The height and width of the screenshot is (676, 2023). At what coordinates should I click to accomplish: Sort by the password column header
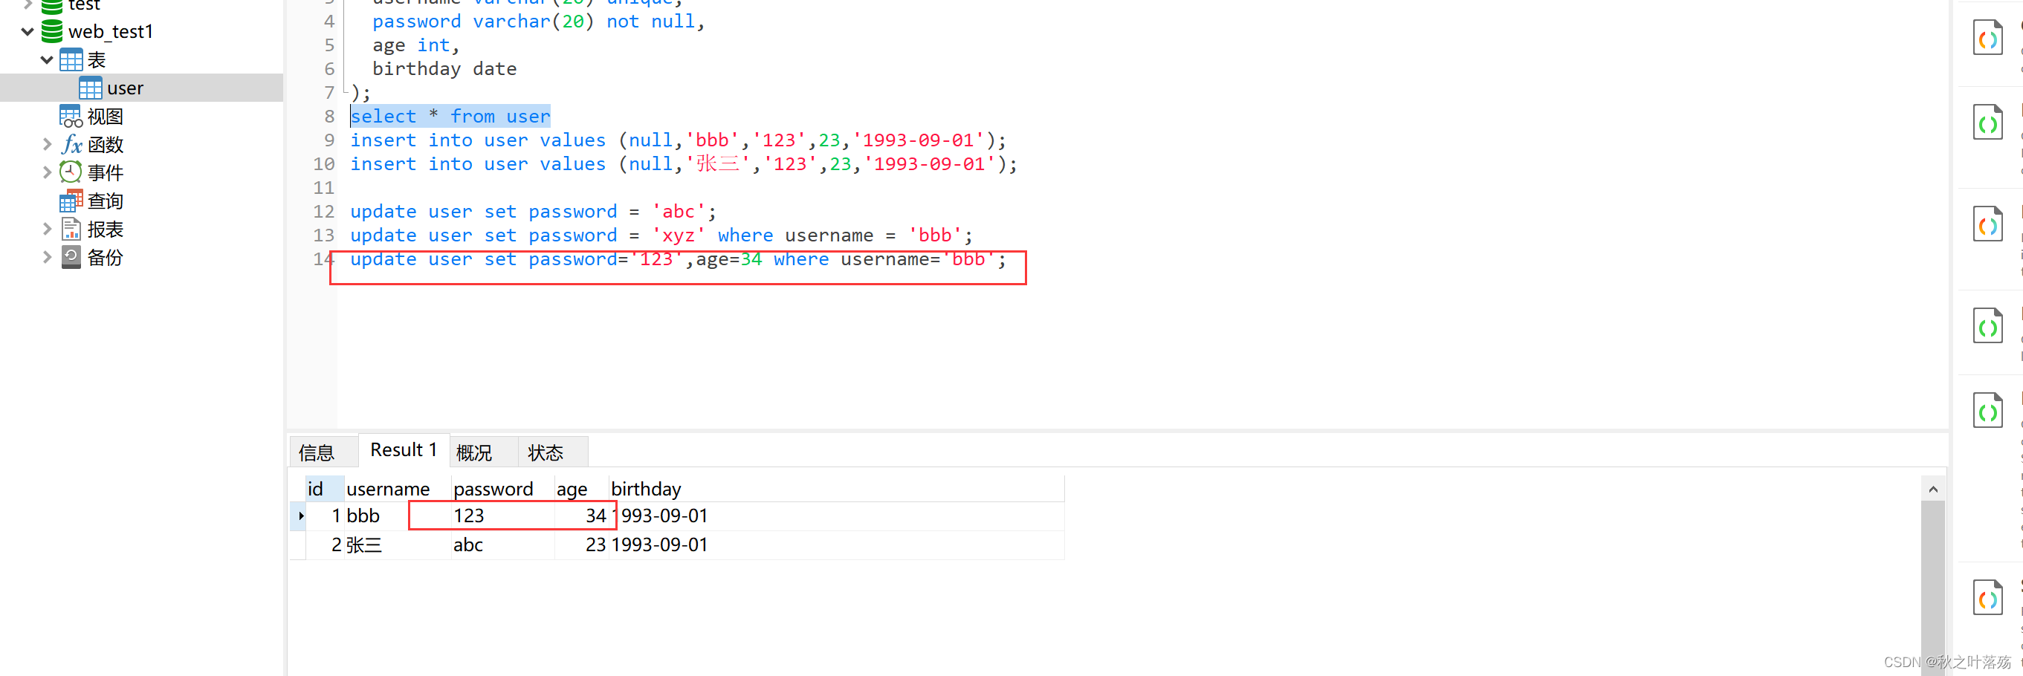tap(502, 489)
